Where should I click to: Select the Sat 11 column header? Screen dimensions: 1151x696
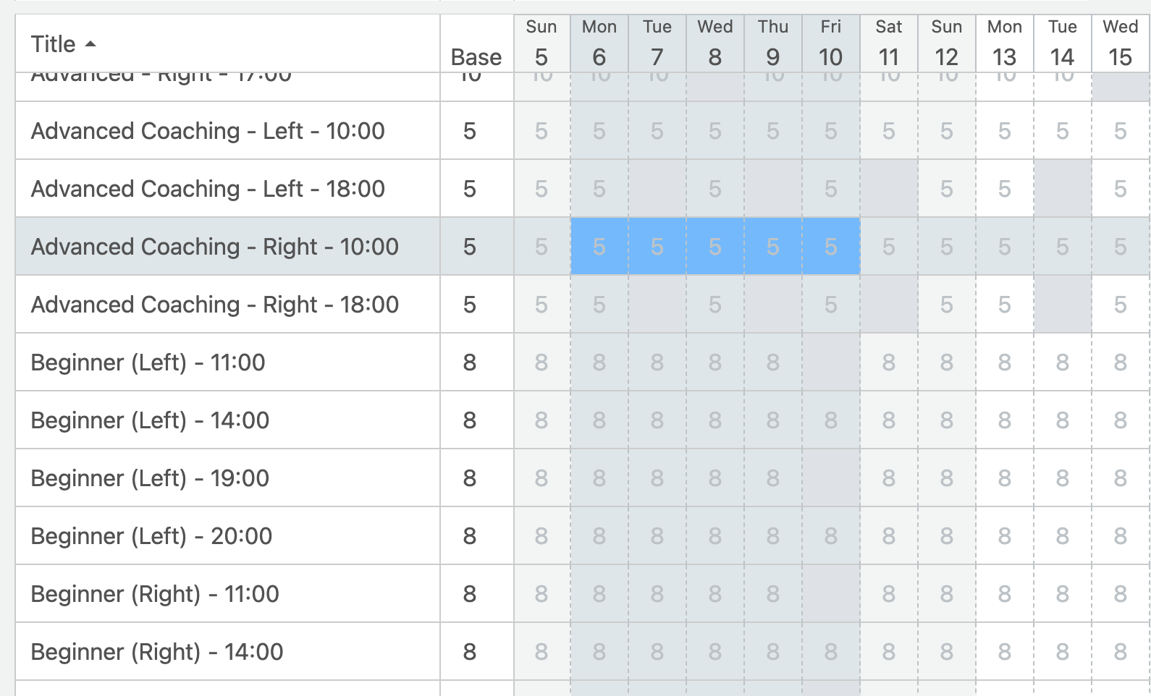pos(889,43)
